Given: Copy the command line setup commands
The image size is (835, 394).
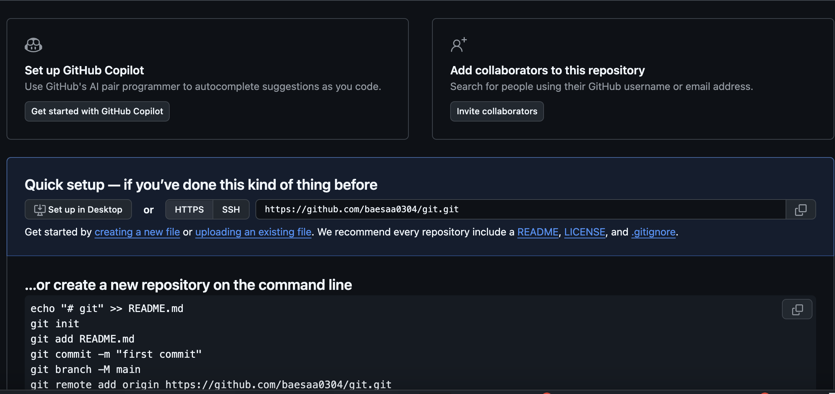Looking at the screenshot, I should (x=797, y=309).
